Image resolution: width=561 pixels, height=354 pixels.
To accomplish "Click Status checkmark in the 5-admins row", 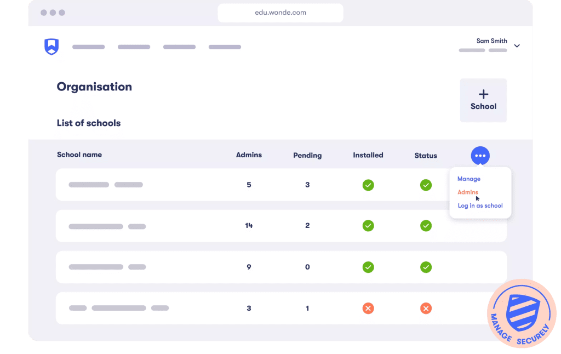I will pos(426,185).
